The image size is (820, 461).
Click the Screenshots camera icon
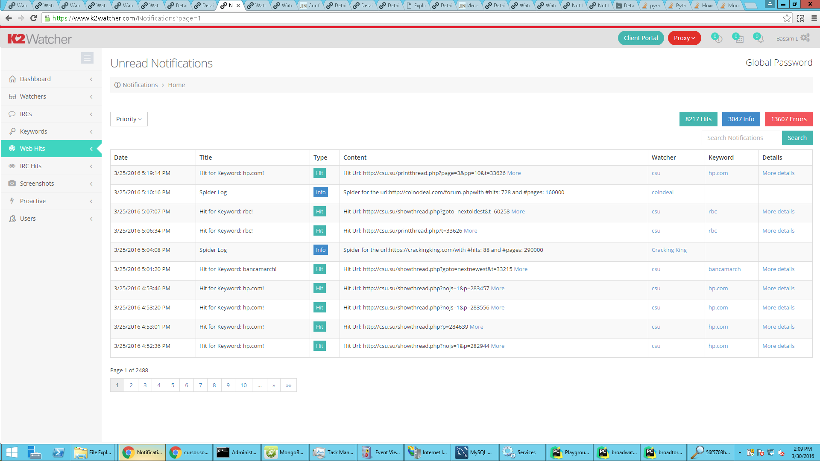pyautogui.click(x=12, y=184)
